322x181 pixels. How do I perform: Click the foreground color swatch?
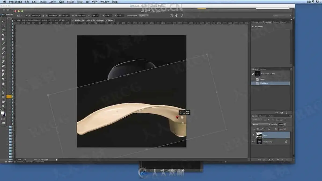click(x=2, y=113)
